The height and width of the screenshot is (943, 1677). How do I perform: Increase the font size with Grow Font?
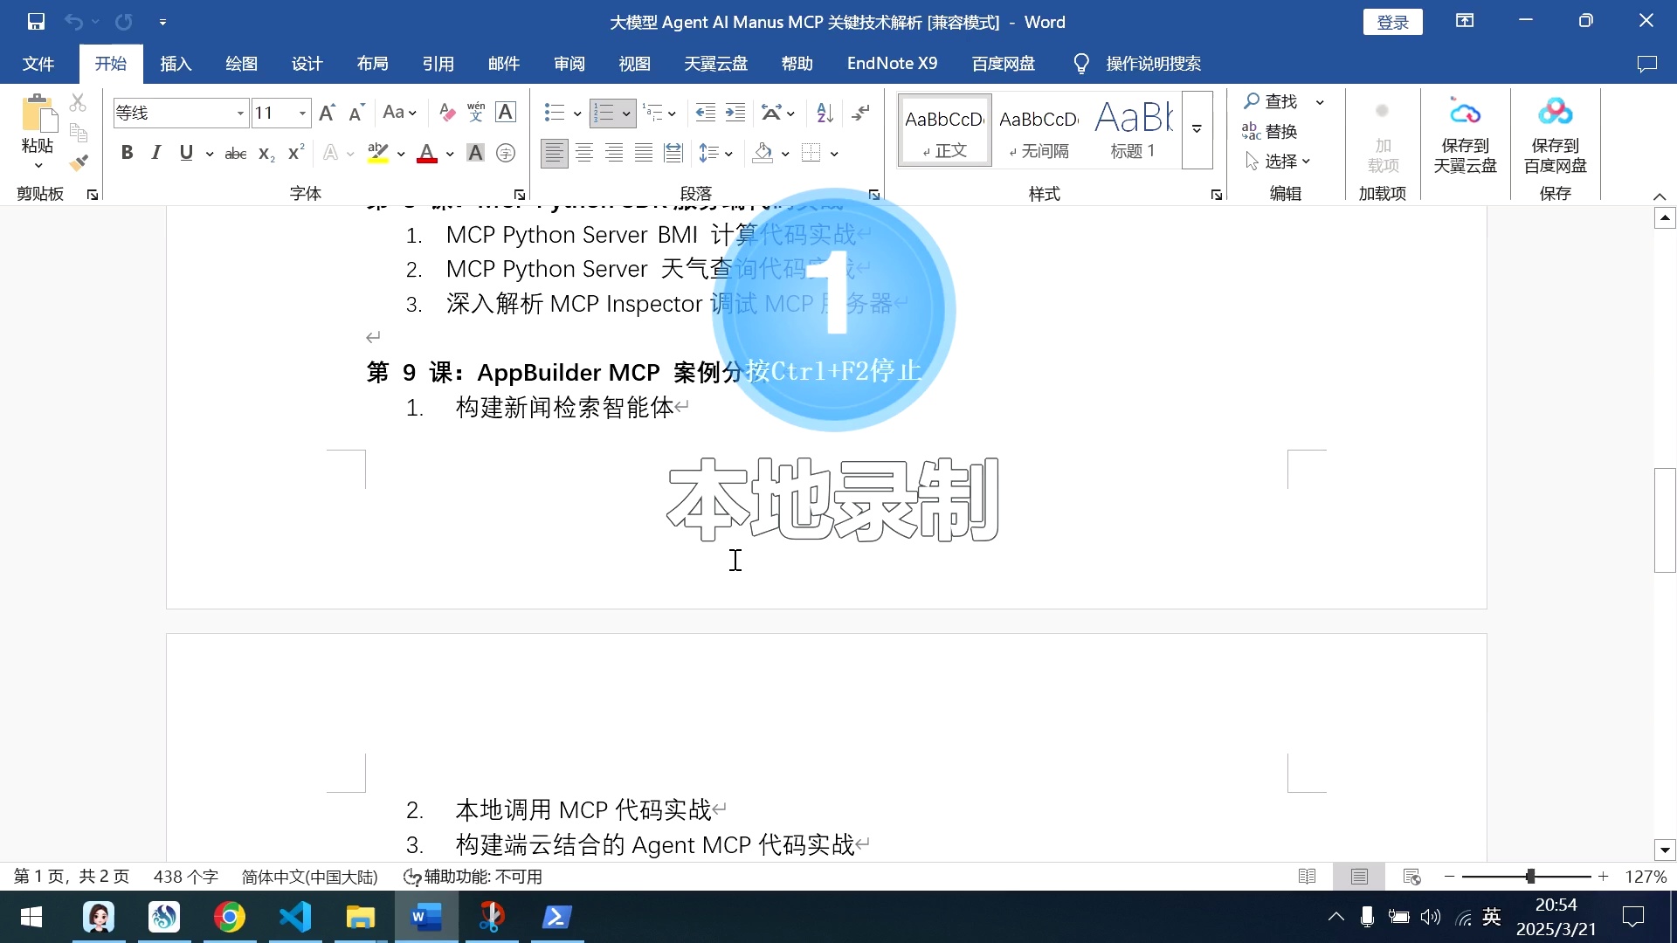(x=327, y=112)
